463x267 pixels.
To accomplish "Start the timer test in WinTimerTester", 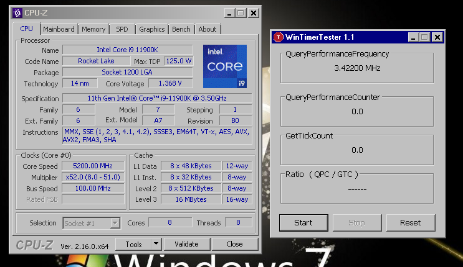I will point(303,222).
